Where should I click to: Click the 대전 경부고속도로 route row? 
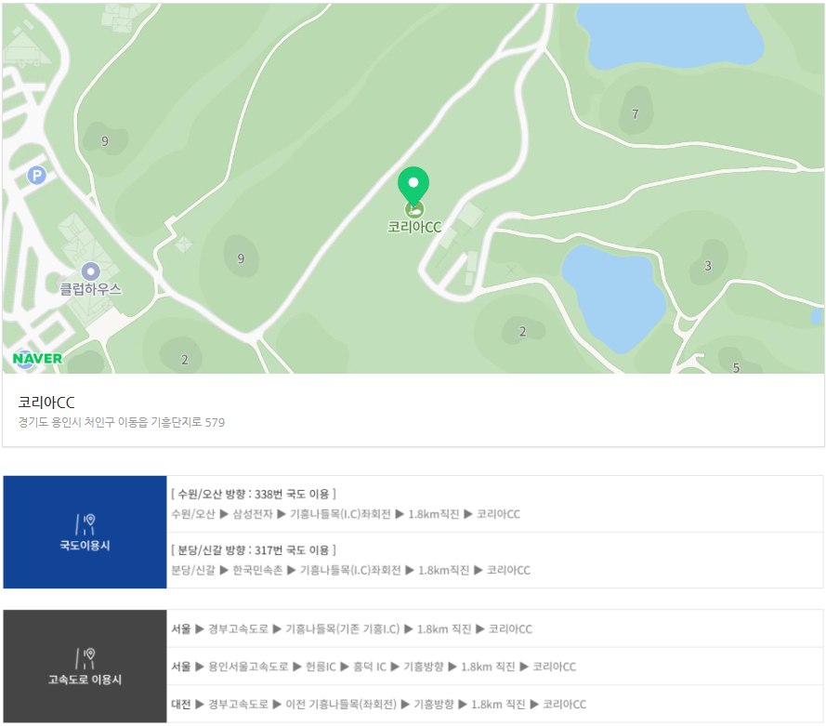pyautogui.click(x=379, y=705)
